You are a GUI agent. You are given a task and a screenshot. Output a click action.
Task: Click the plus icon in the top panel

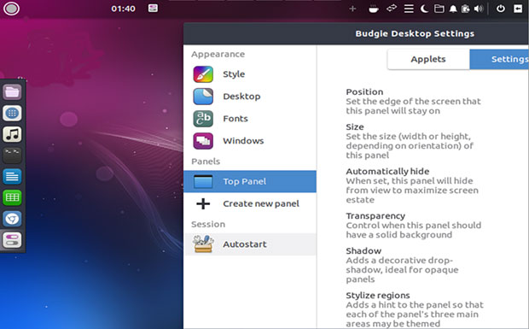click(352, 9)
